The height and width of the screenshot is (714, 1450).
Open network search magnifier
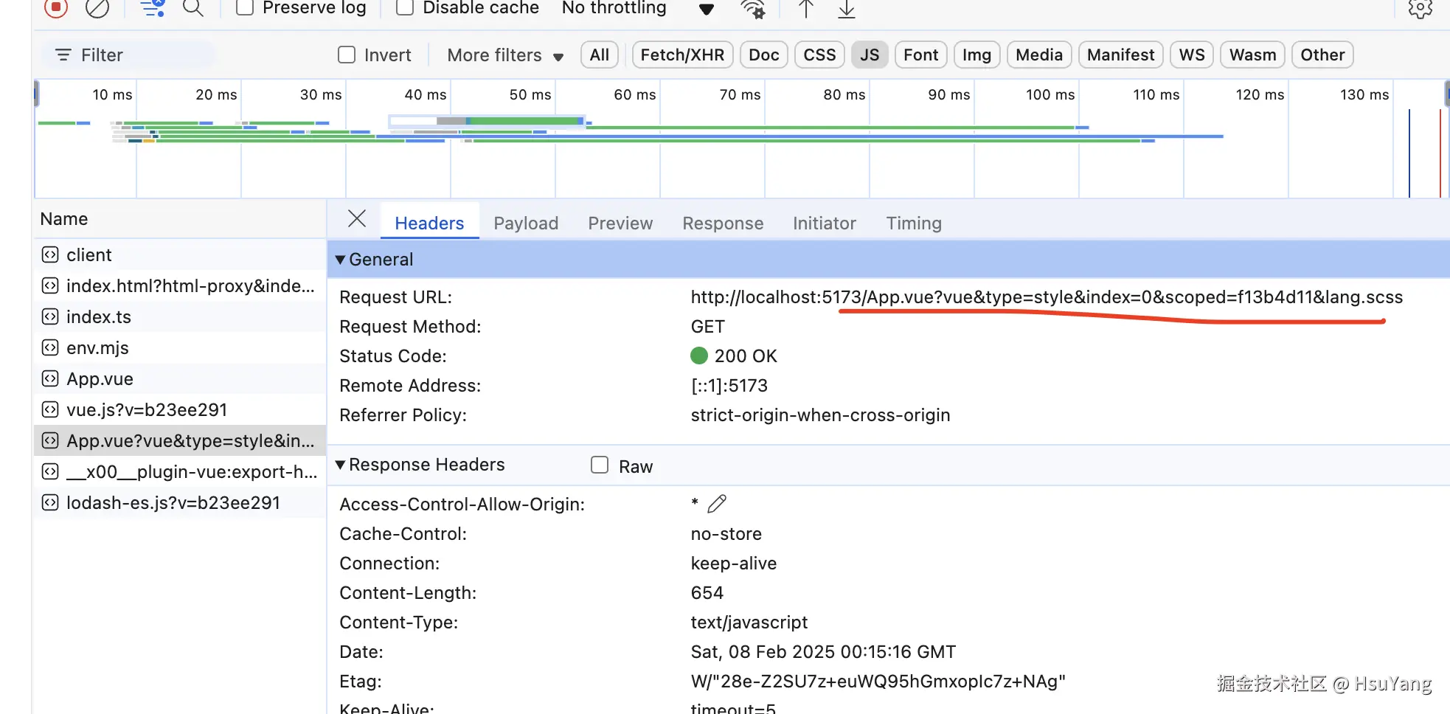(x=193, y=7)
